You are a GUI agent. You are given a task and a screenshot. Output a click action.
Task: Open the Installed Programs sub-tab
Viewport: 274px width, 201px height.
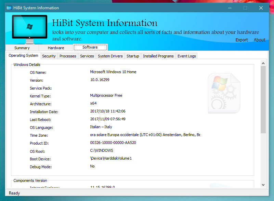(158, 56)
